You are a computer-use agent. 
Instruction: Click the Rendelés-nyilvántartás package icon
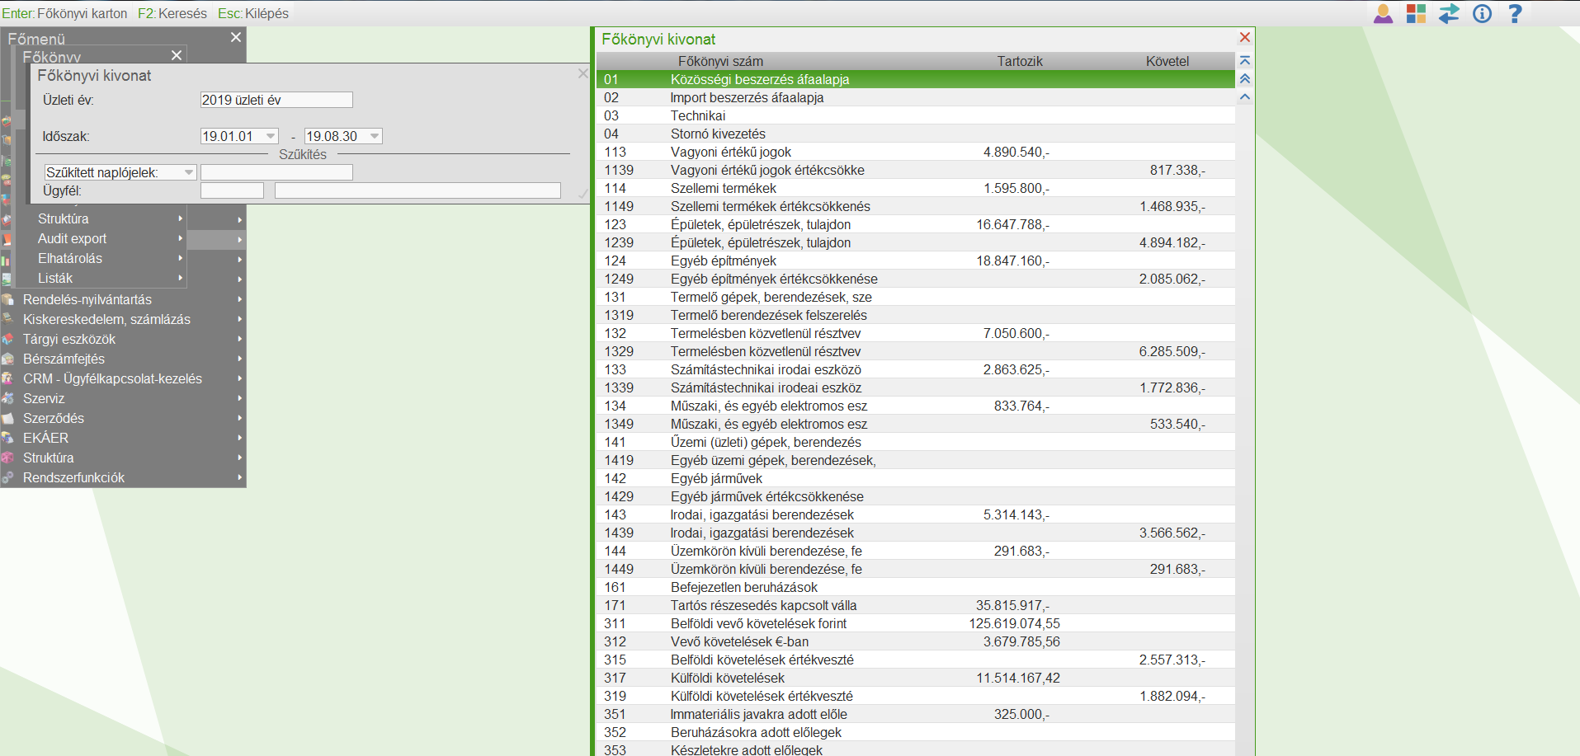(x=7, y=300)
